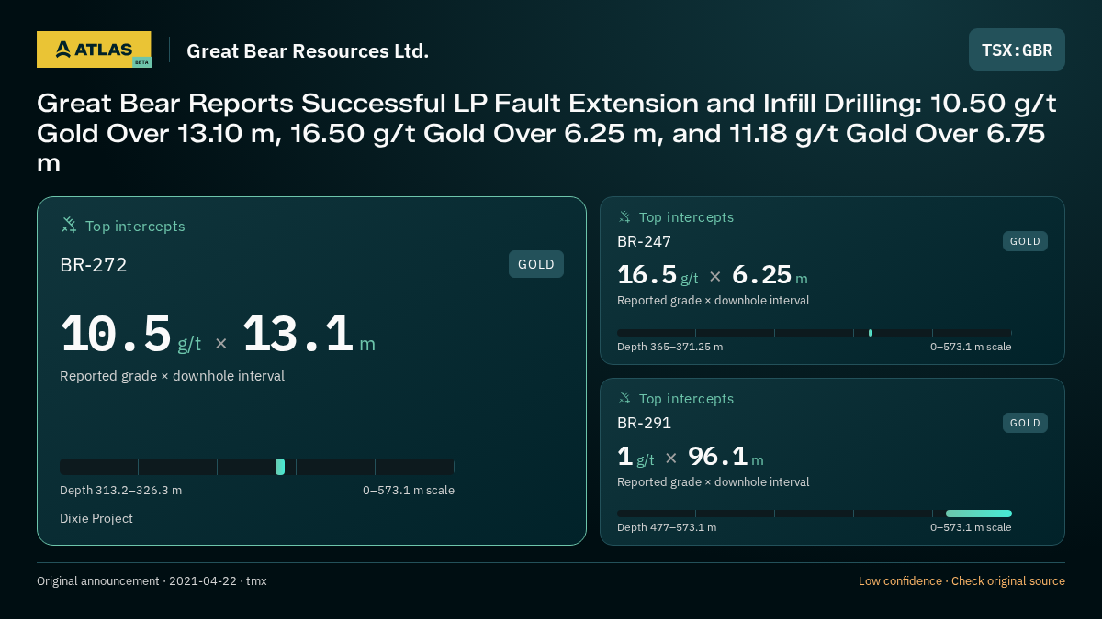
Task: Click the BR-272 depth marker on scale bar
Action: (x=280, y=467)
